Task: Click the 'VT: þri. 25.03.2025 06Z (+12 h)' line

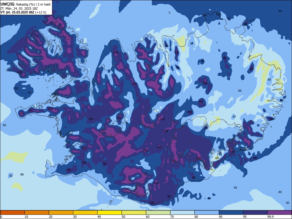Action: click(x=23, y=12)
